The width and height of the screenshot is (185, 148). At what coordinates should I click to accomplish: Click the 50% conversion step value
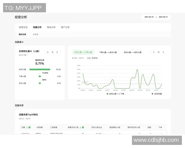tap(44, 80)
